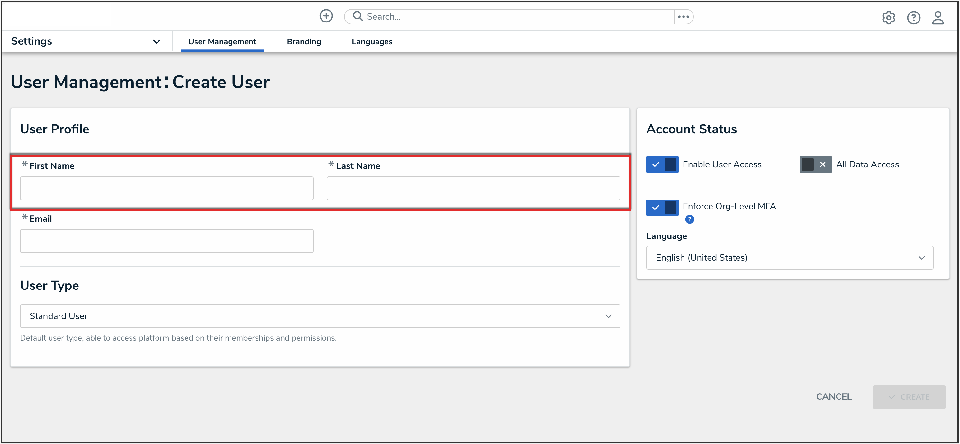Open the Language dropdown
Screen dimensions: 960x444
[789, 257]
